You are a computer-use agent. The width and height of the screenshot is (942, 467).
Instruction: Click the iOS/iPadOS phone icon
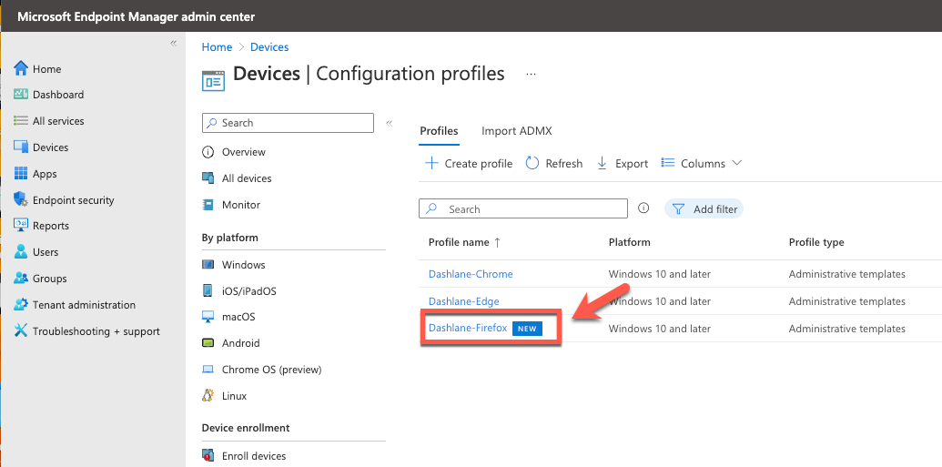coord(208,291)
